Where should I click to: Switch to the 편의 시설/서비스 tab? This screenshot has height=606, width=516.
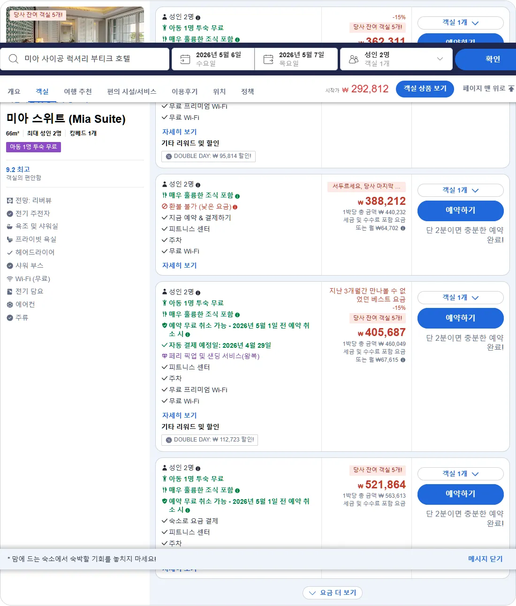[132, 91]
